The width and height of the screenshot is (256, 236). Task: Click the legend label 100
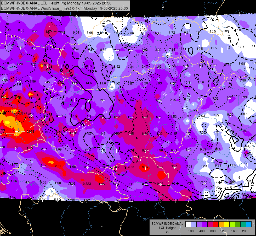pyautogui.click(x=191, y=231)
